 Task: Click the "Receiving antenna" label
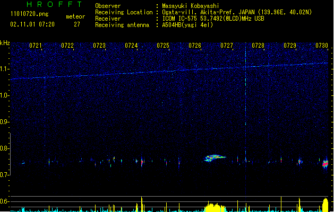pyautogui.click(x=122, y=25)
